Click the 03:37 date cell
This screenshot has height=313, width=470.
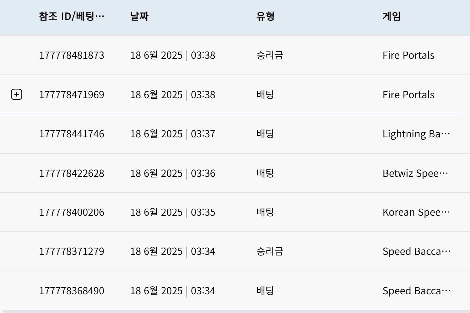(x=173, y=134)
